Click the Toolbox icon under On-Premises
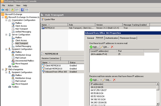 coord(10,66)
